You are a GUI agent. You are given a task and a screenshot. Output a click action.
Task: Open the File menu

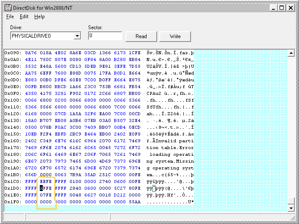pos(10,17)
